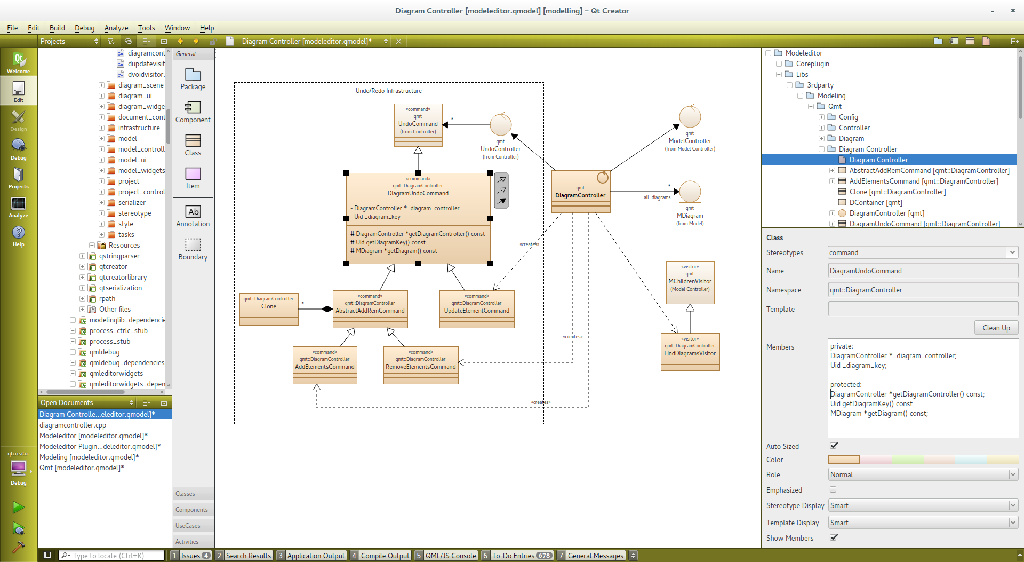Select the Boundary element tool

pyautogui.click(x=193, y=249)
